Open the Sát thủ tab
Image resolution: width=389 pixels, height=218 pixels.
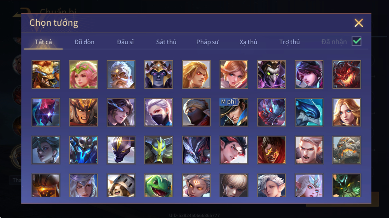(x=166, y=42)
